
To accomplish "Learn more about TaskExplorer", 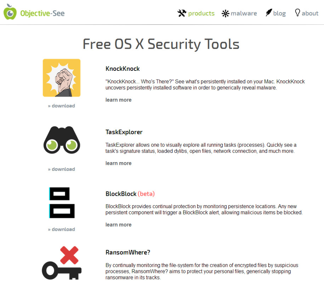I will (118, 163).
